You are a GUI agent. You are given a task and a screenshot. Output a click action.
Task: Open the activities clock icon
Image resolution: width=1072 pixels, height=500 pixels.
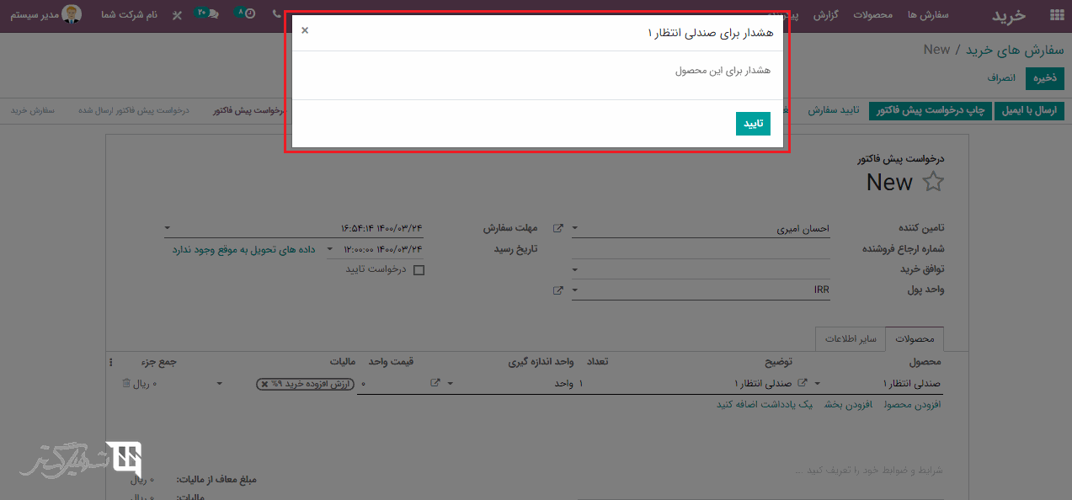[249, 14]
